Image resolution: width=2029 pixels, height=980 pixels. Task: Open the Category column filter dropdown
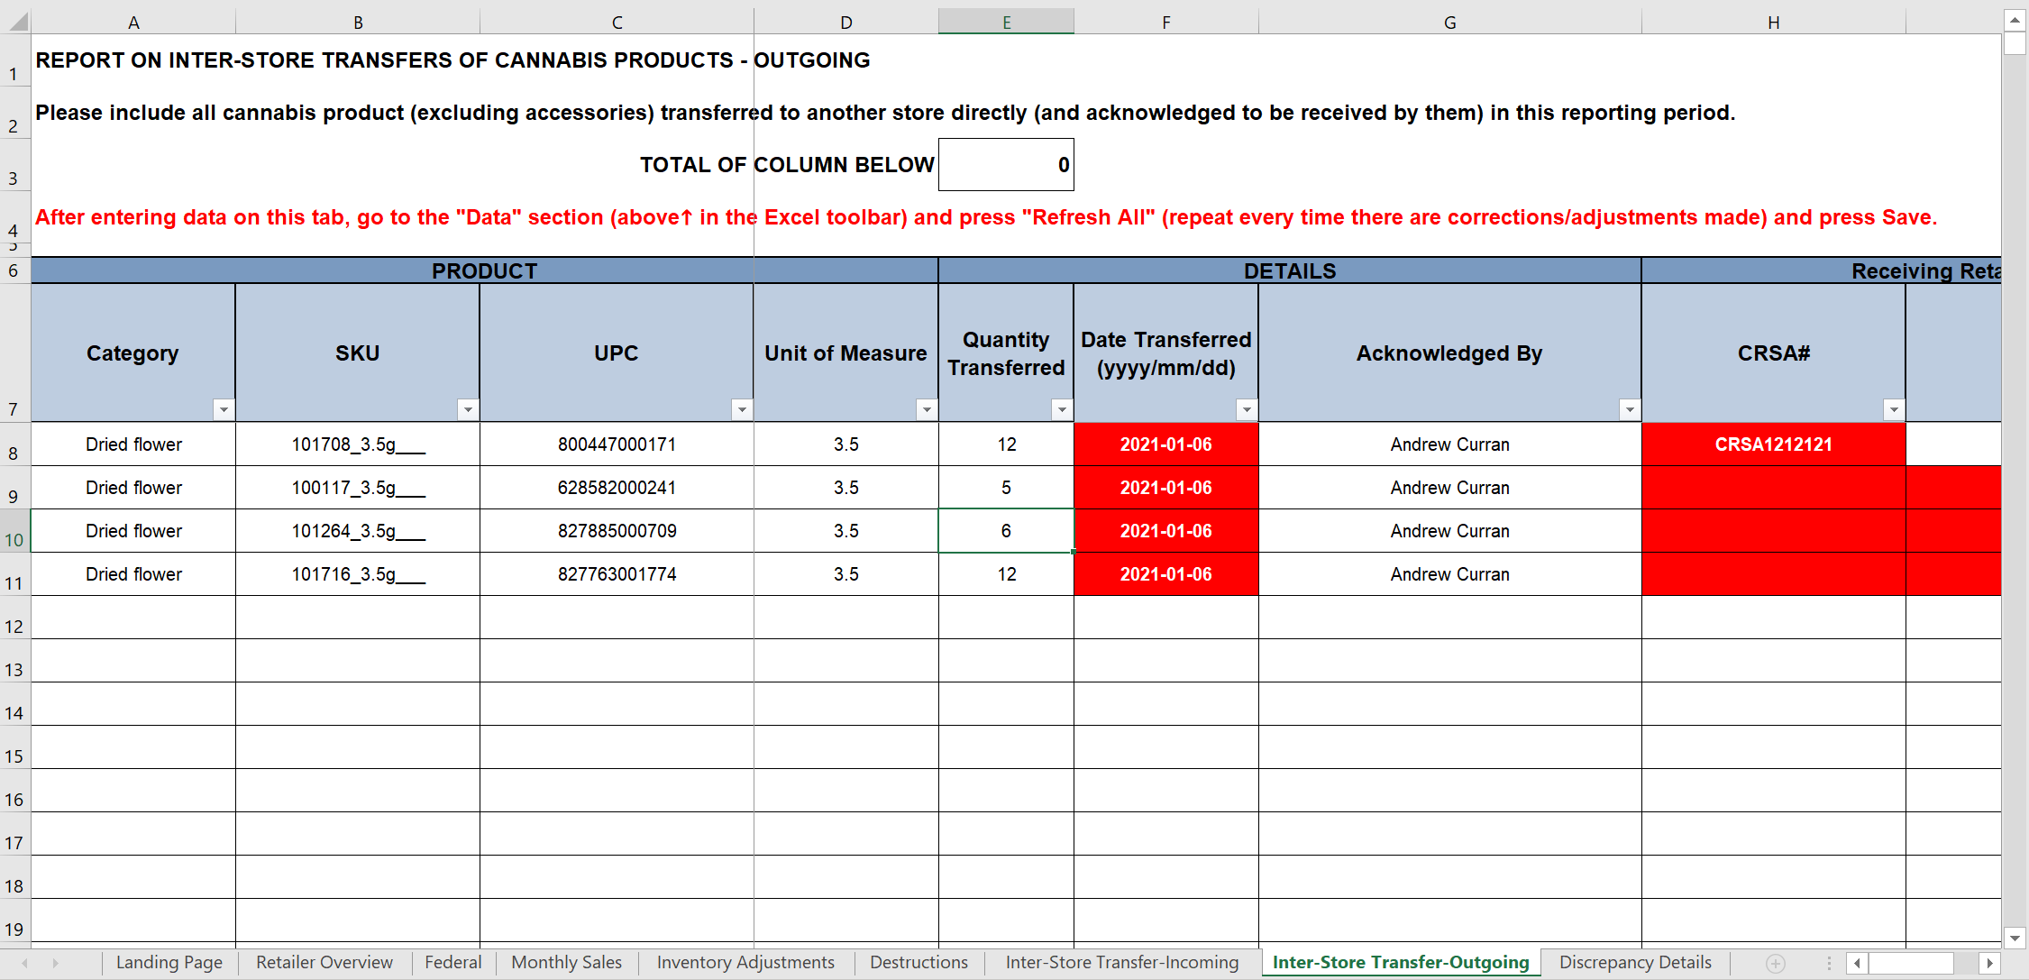pos(224,410)
